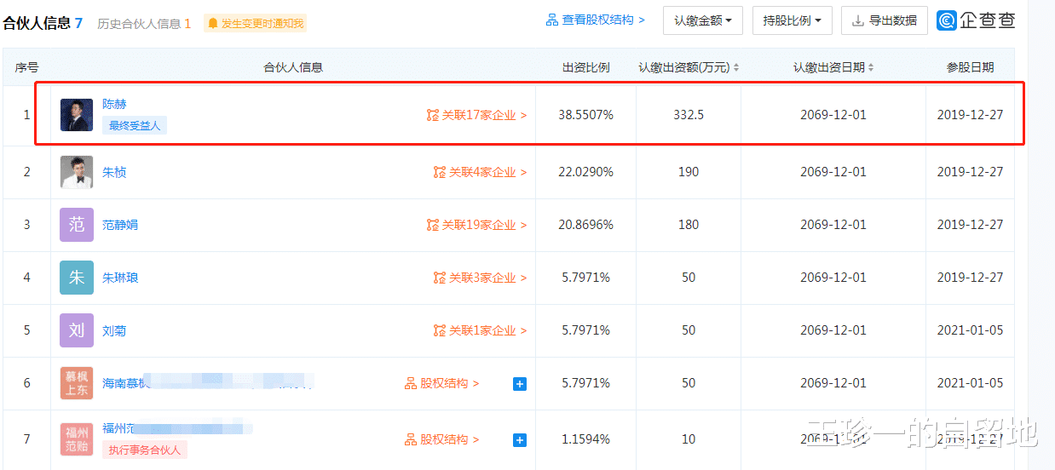Click 股权结构 icon link in row 6
The image size is (1055, 470).
pos(441,383)
